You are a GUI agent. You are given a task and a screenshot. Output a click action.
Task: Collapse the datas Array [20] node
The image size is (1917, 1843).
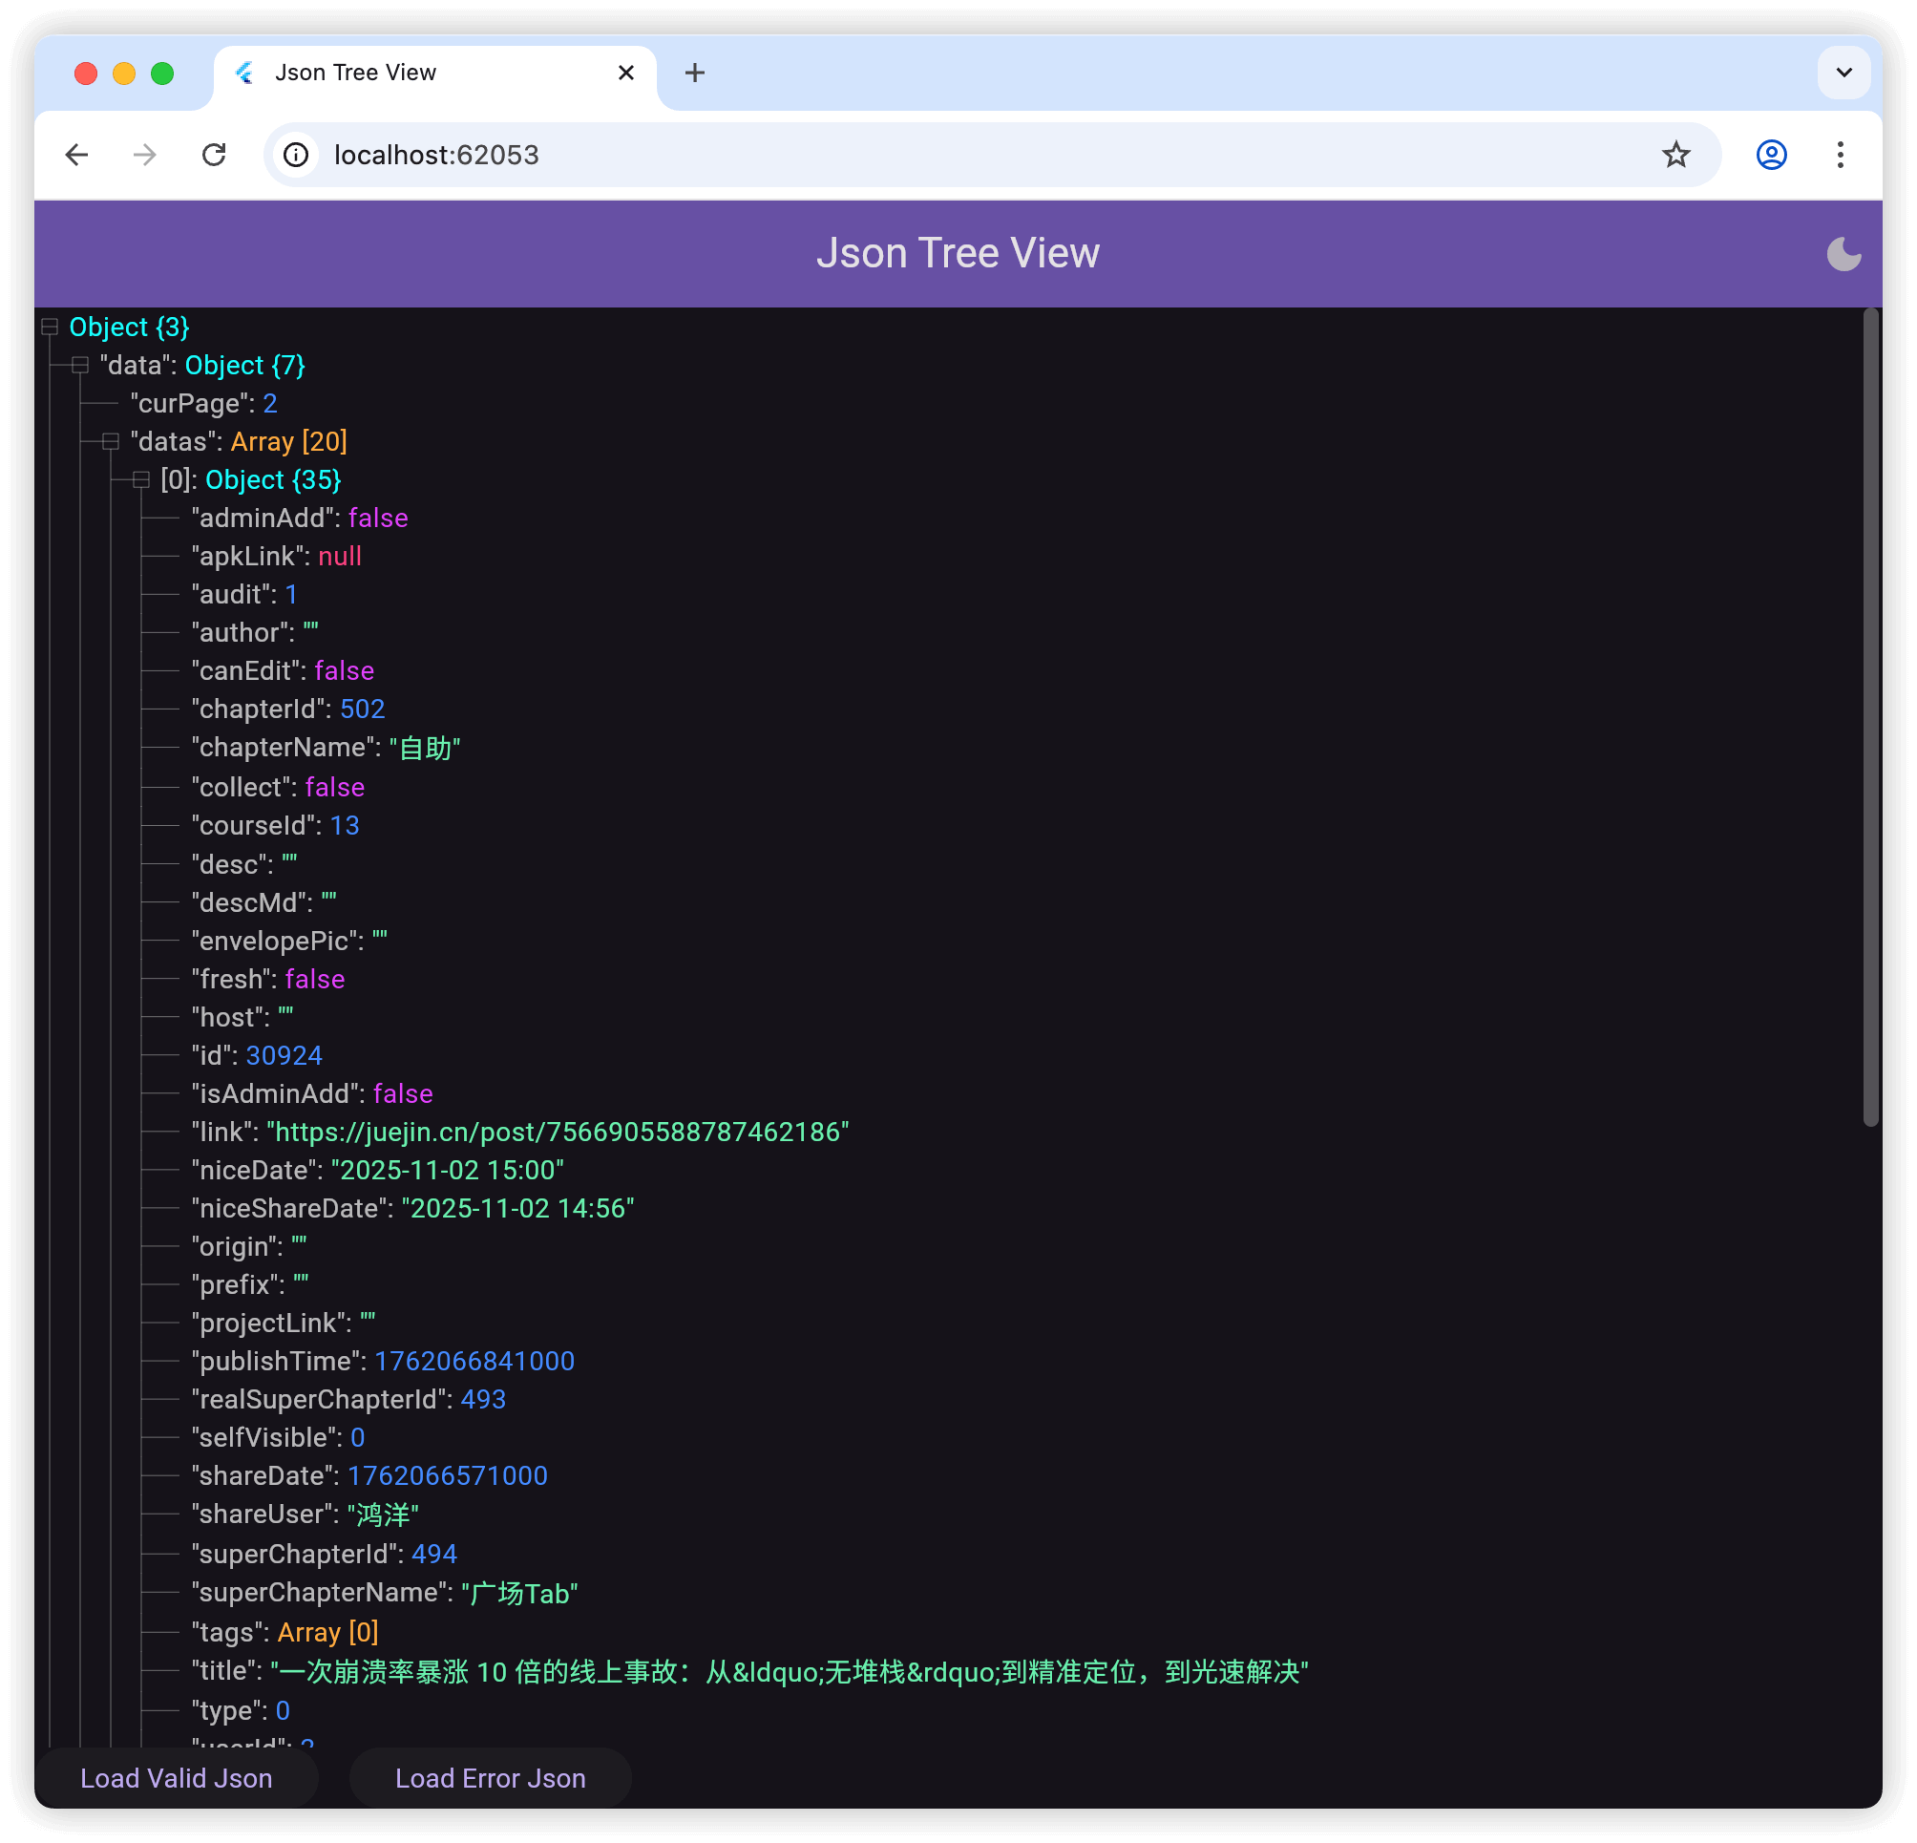tap(109, 441)
